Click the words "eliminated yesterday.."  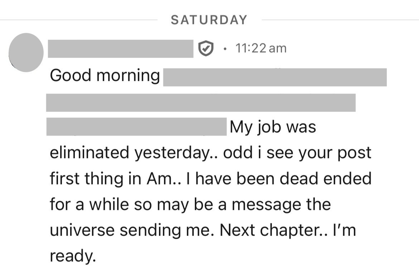[x=134, y=153]
